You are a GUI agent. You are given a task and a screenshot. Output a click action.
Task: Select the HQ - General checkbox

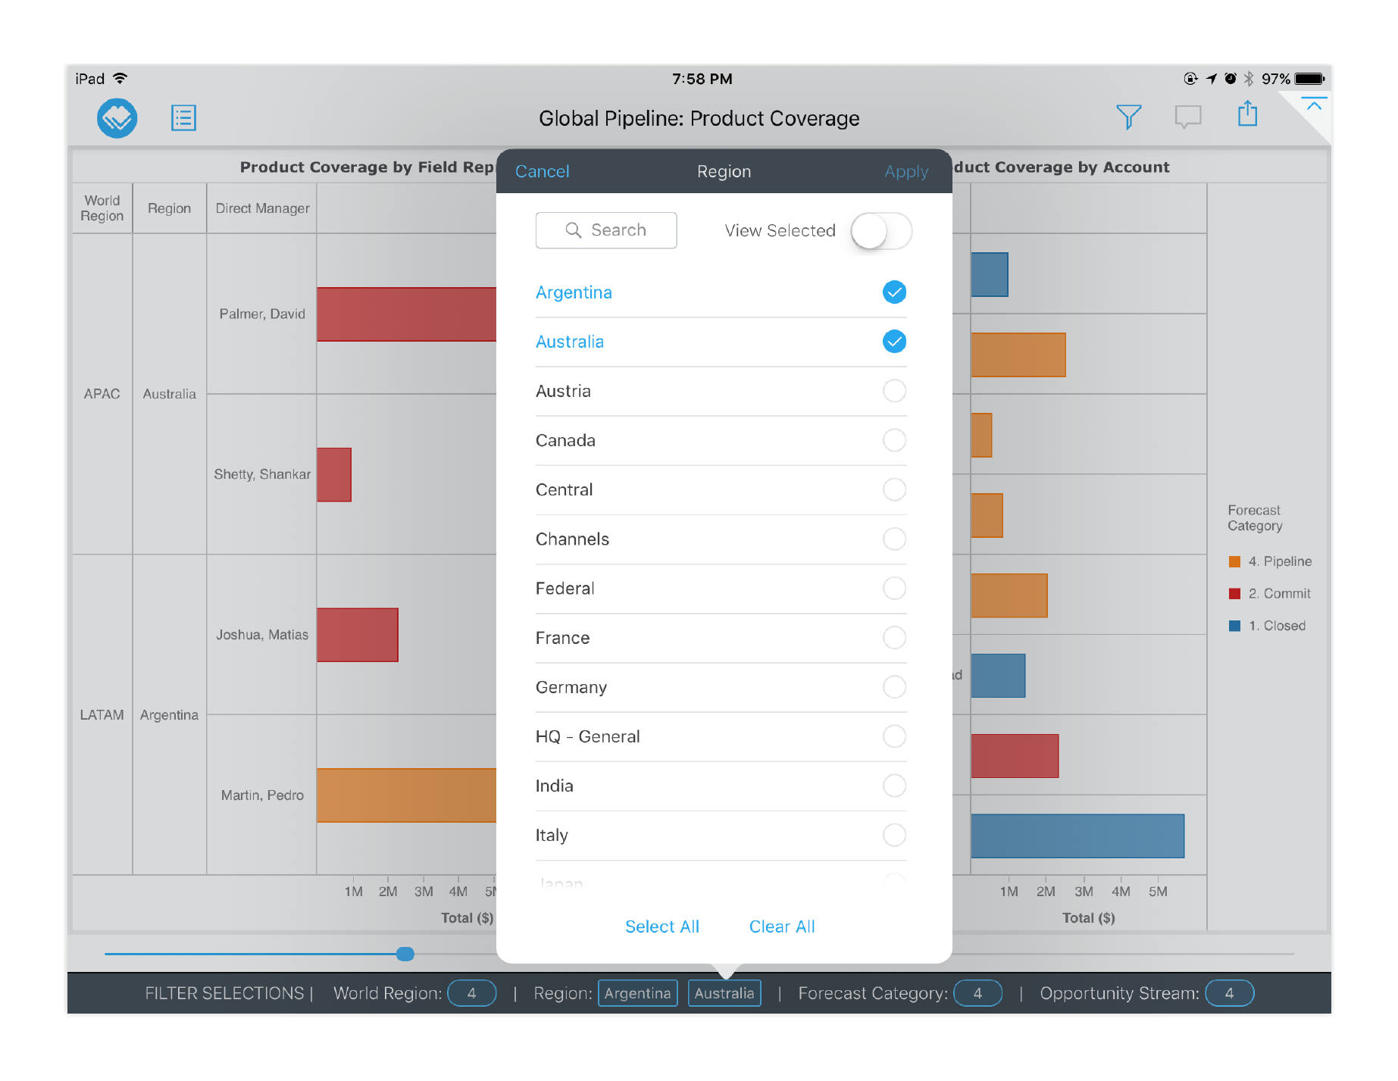click(894, 736)
